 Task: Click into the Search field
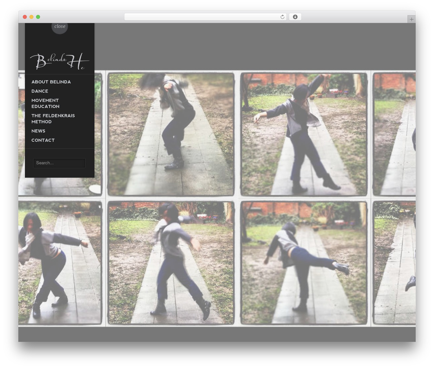tap(59, 163)
